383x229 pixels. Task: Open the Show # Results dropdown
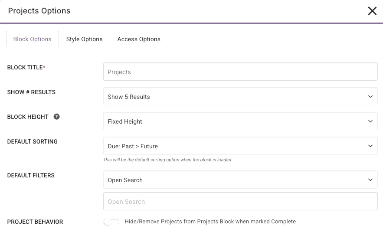tap(240, 97)
